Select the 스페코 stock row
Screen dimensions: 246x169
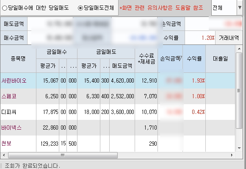click(118, 96)
